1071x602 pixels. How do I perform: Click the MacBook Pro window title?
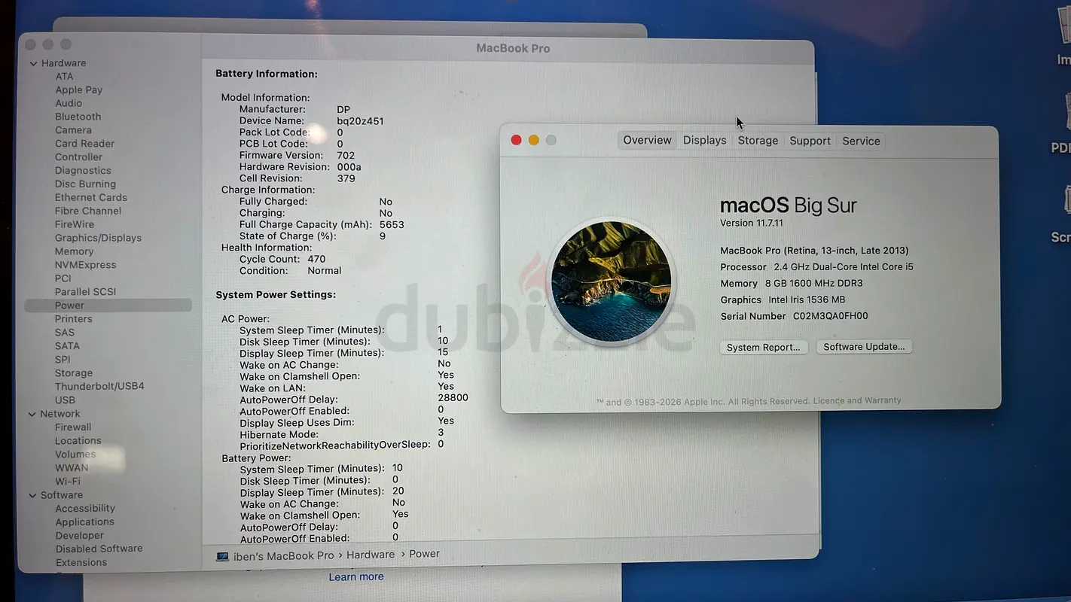pos(513,49)
